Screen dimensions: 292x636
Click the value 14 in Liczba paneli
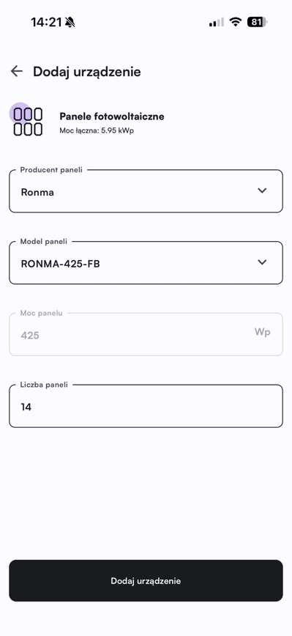point(26,407)
